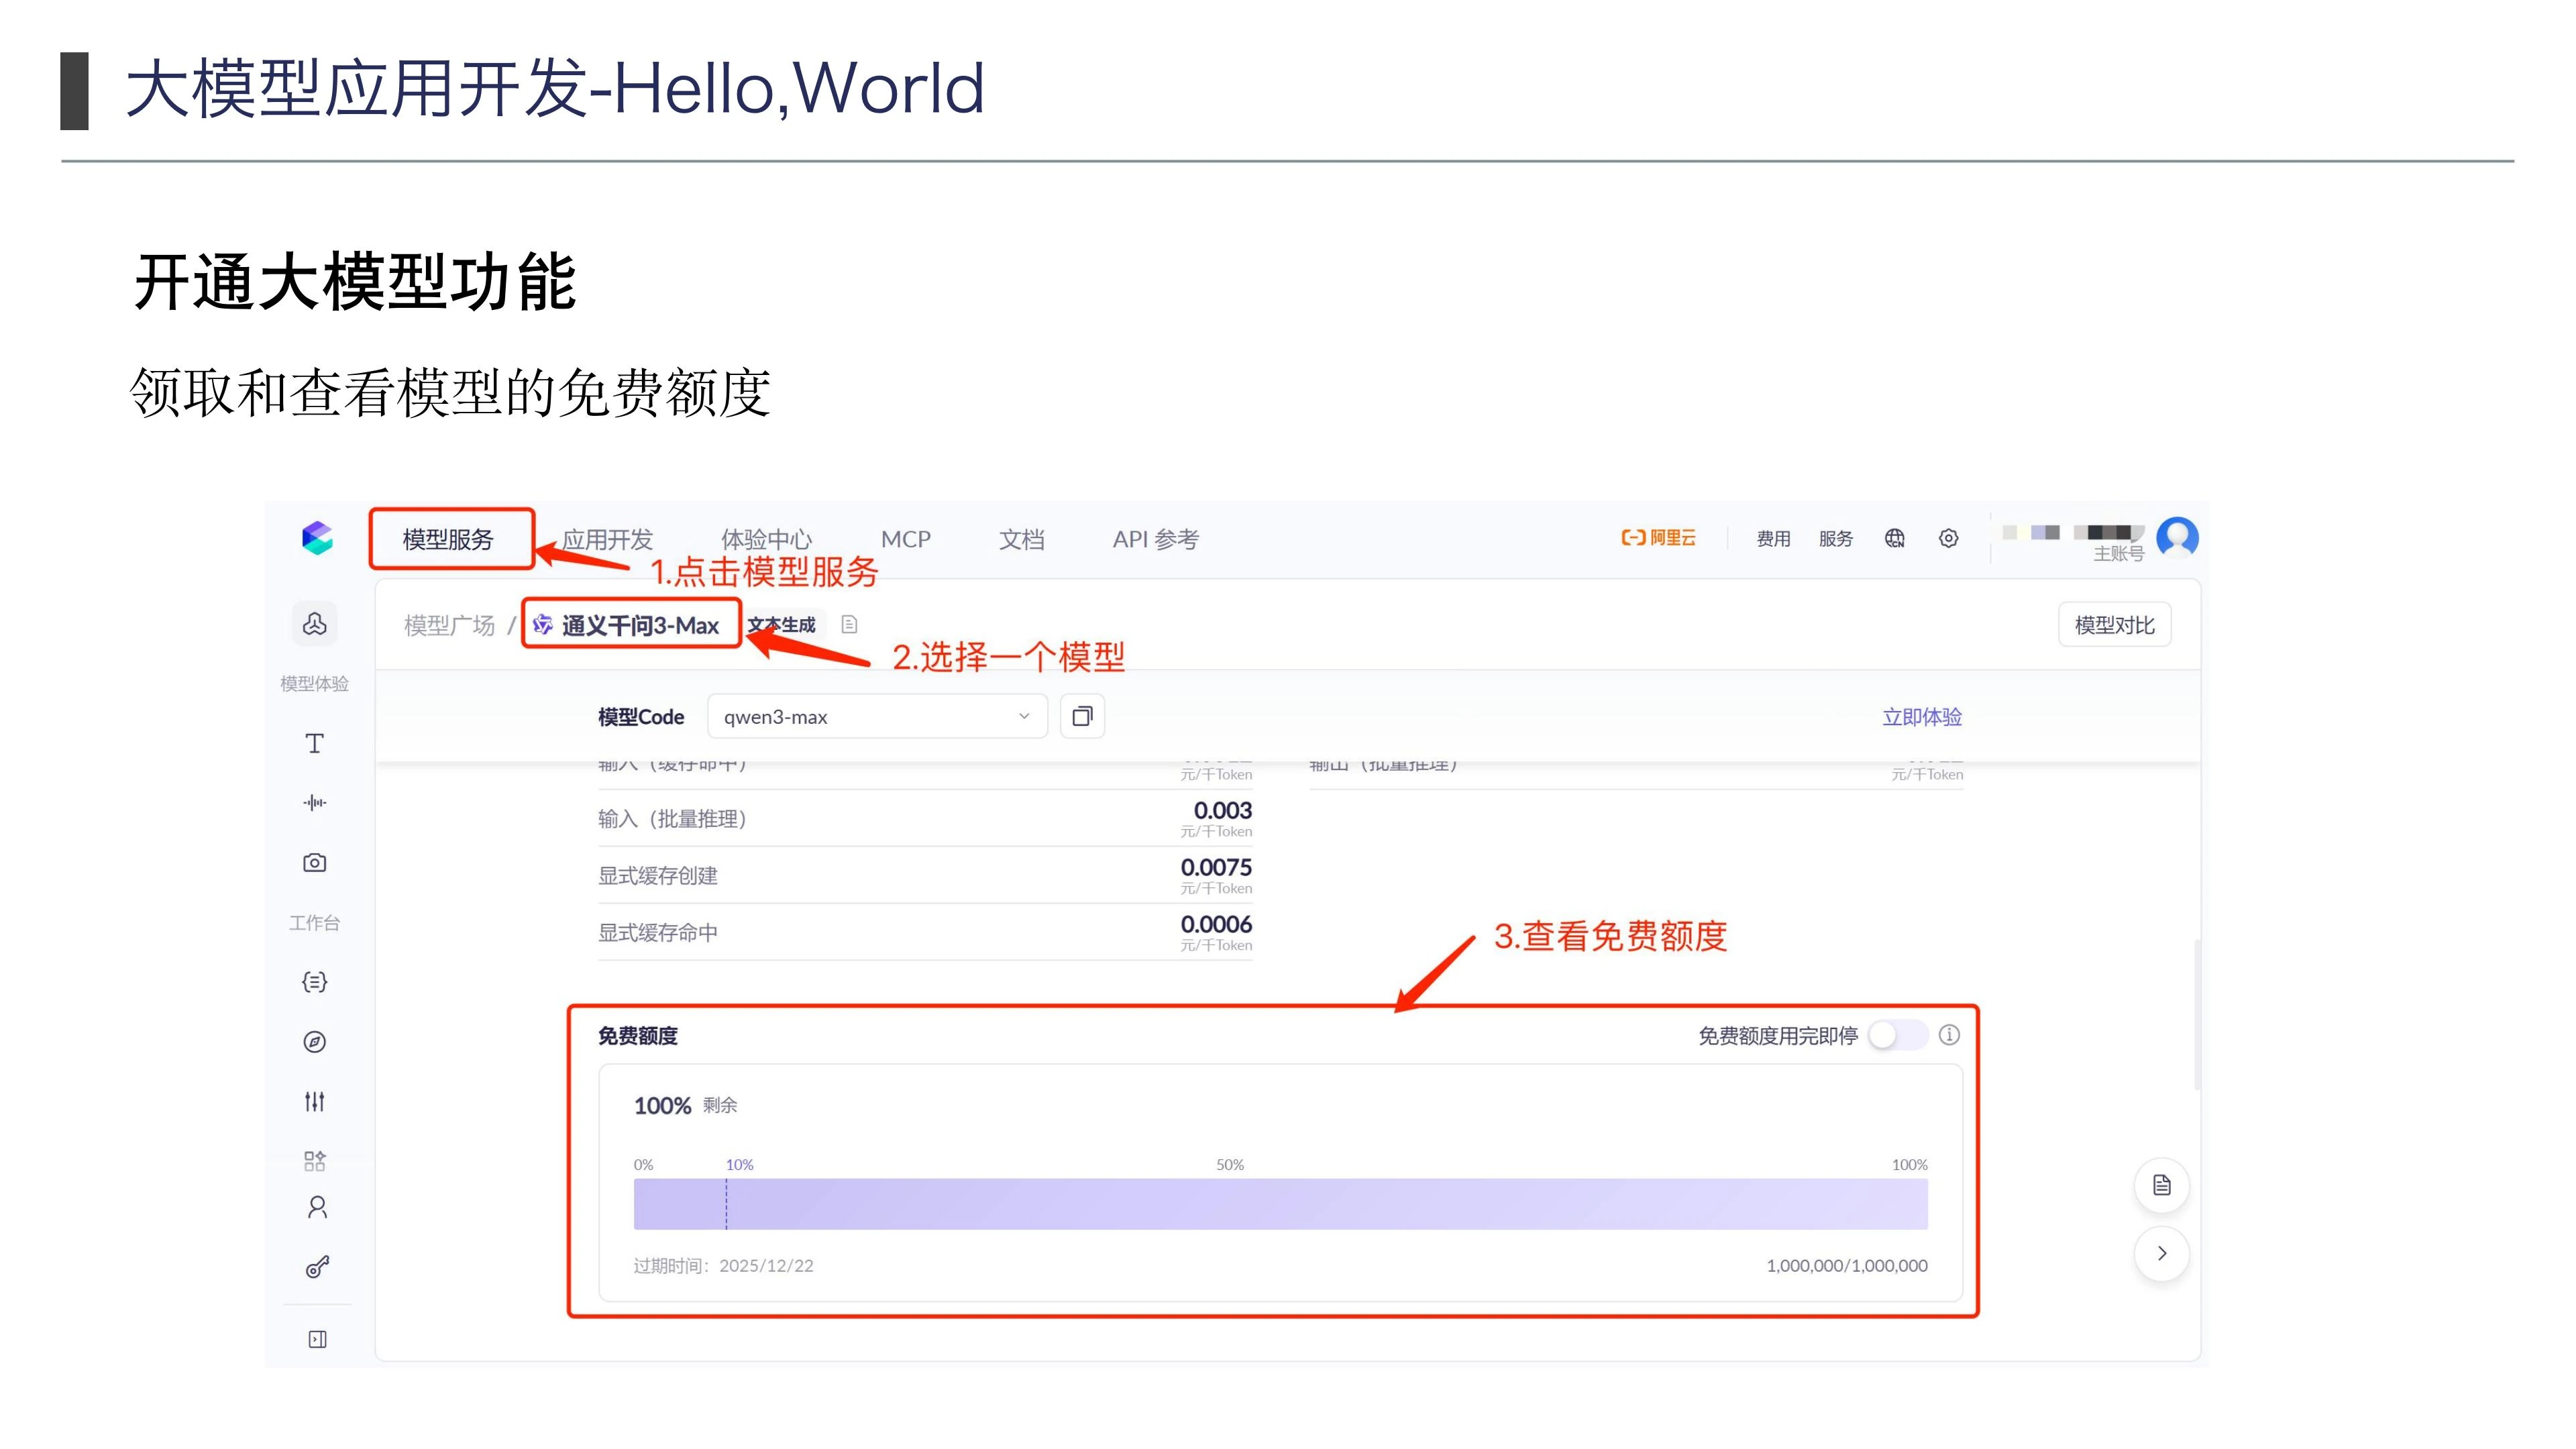Screen dimensions: 2576x1449
Task: Open the MCP tab
Action: [906, 540]
